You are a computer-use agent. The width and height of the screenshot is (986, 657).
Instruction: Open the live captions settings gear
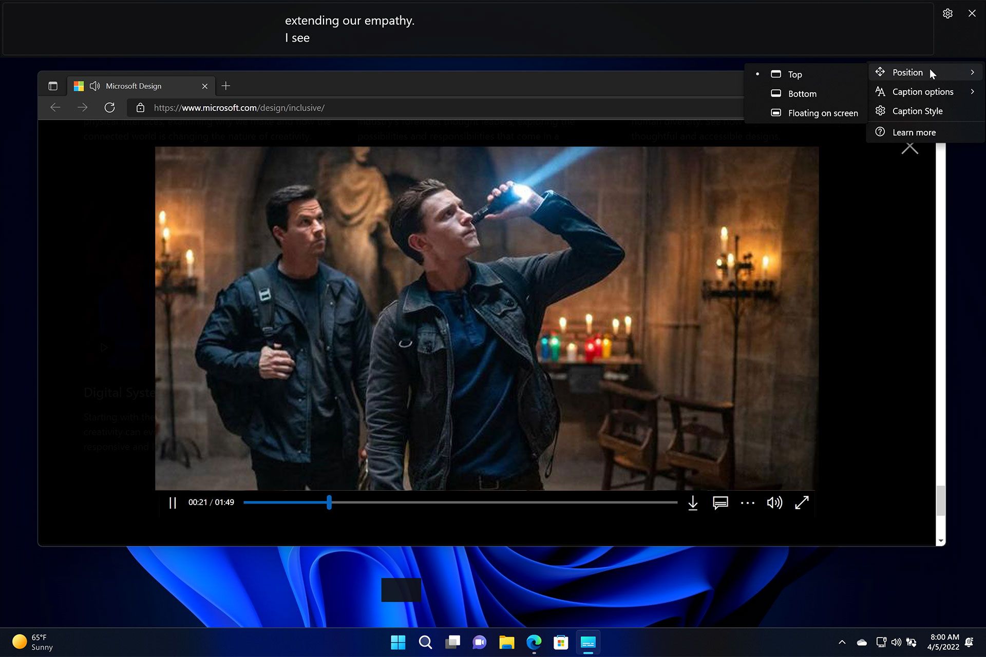947,14
